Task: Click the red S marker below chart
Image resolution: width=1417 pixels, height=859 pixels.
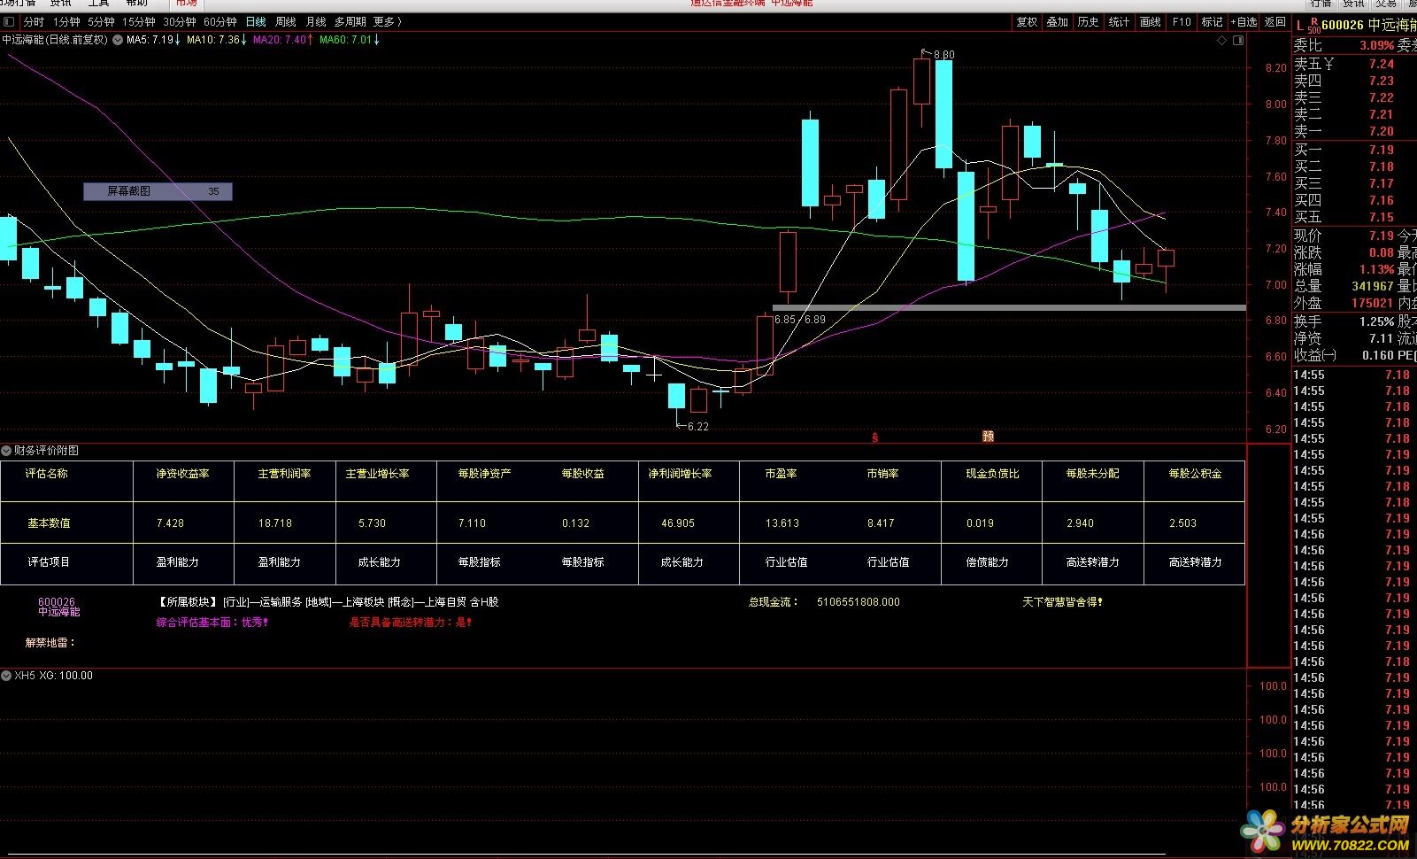Action: [x=875, y=437]
